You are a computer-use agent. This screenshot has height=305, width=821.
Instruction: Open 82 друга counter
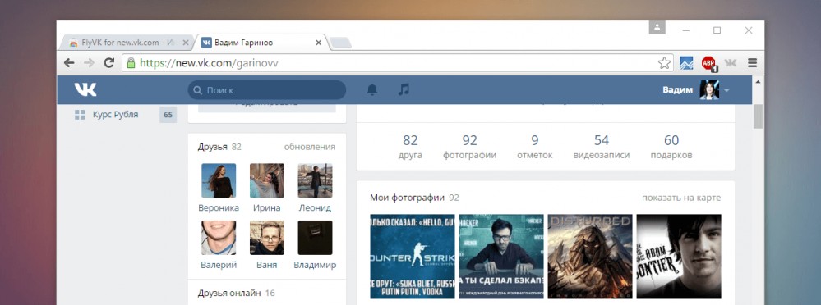point(410,147)
